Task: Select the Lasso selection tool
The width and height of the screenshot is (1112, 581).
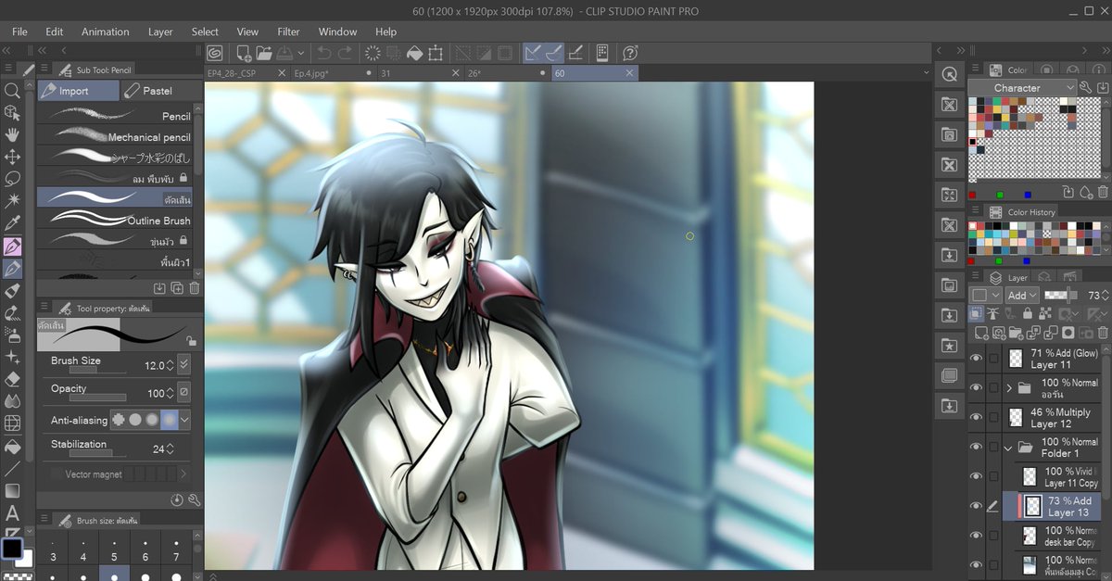Action: tap(13, 179)
